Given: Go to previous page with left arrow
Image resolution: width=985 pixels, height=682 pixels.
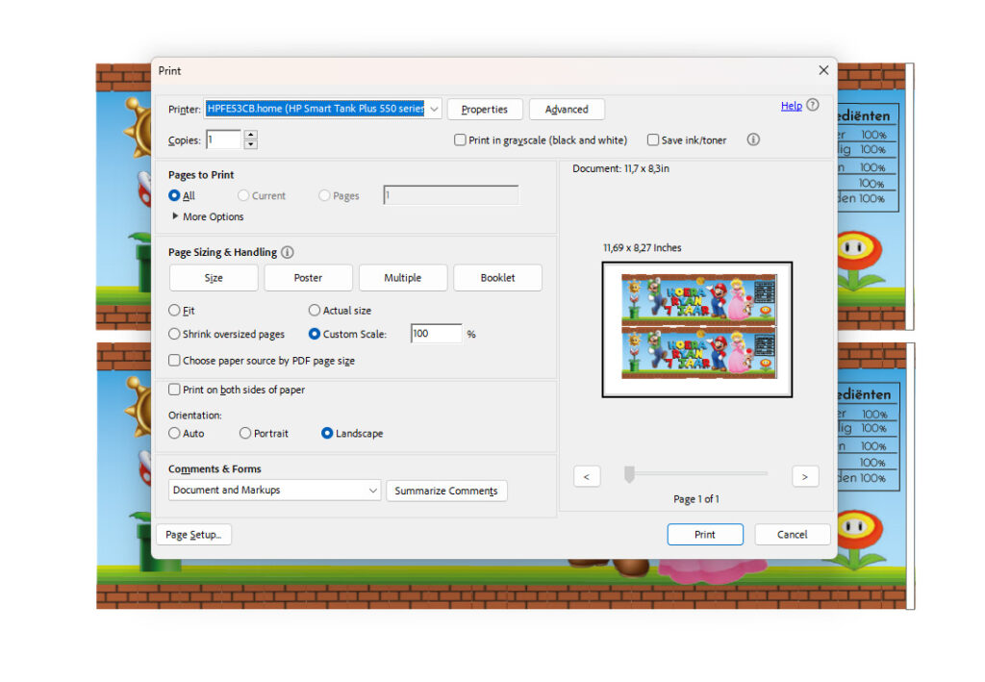Looking at the screenshot, I should point(587,476).
